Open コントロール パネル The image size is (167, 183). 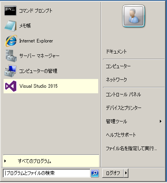123,94
